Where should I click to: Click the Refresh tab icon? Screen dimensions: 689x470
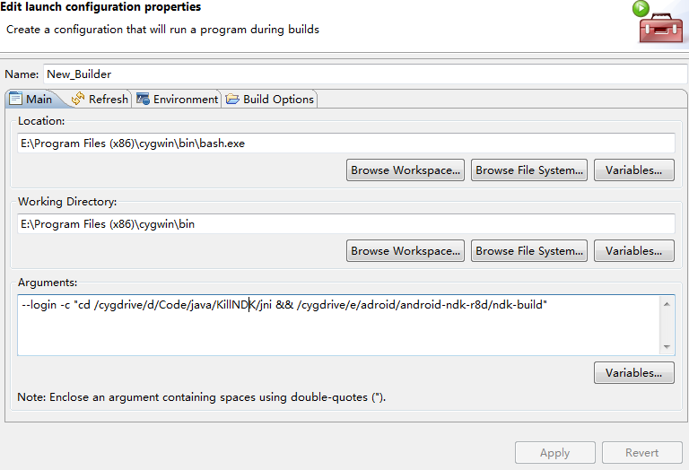coord(78,99)
